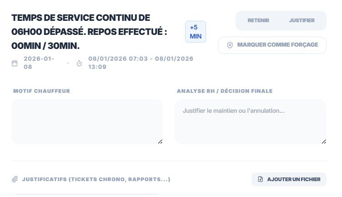Image resolution: width=342 pixels, height=197 pixels.
Task: Click the +5 MIN overrun badge
Action: (196, 32)
